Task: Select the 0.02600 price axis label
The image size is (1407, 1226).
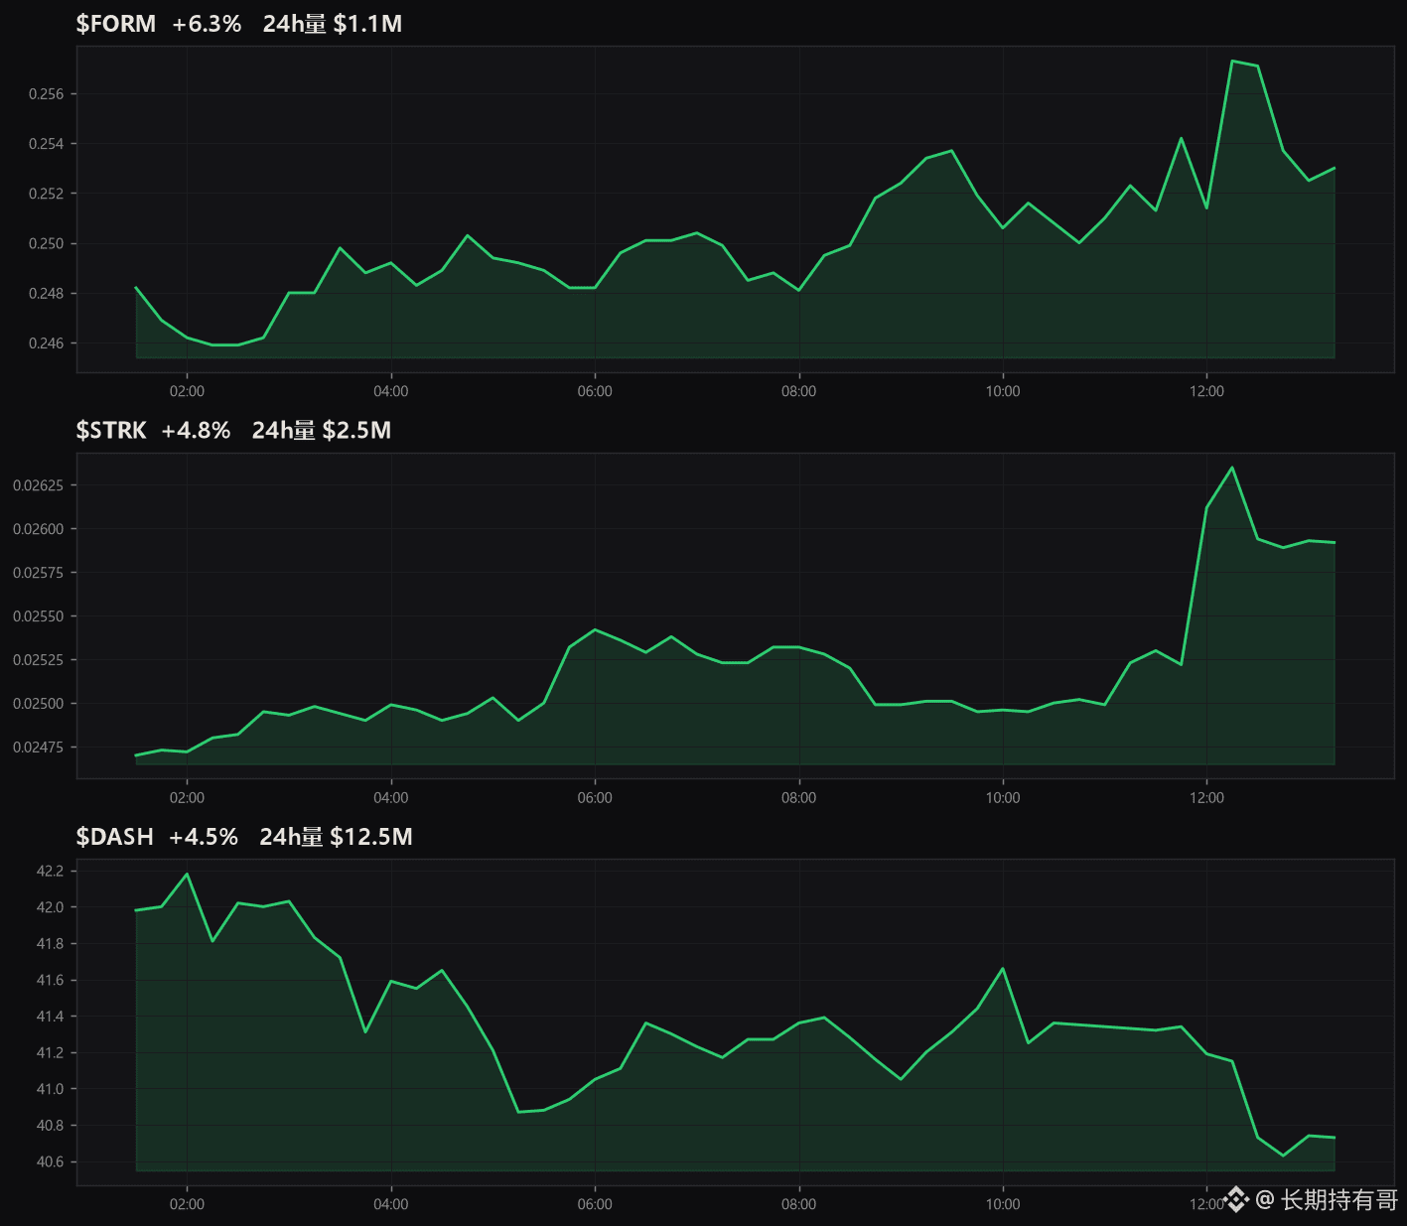Action: click(x=38, y=529)
